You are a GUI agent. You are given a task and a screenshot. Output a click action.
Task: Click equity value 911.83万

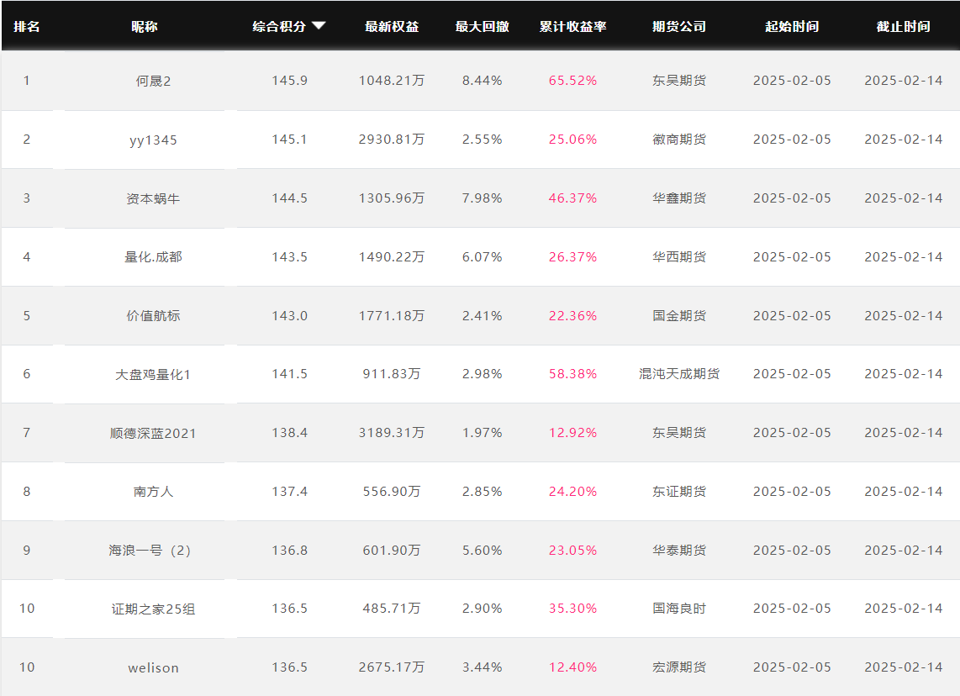(x=392, y=373)
